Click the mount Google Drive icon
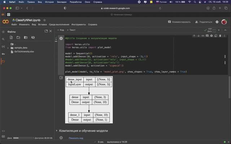This screenshot has width=231, height=144. click(x=25, y=37)
